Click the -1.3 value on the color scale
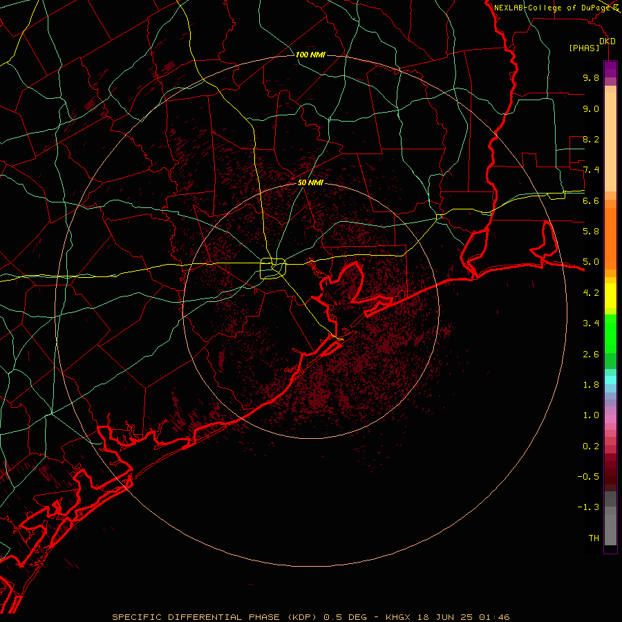This screenshot has height=622, width=622. pyautogui.click(x=588, y=507)
